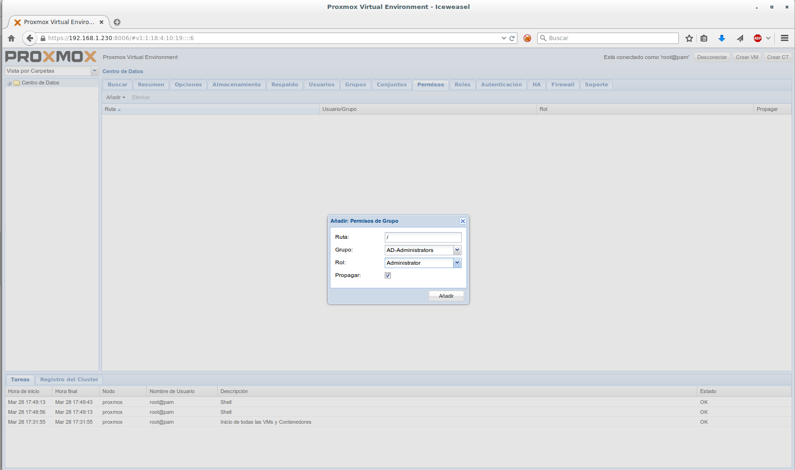This screenshot has height=470, width=795.
Task: Open the Grupo dropdown list
Action: 457,250
